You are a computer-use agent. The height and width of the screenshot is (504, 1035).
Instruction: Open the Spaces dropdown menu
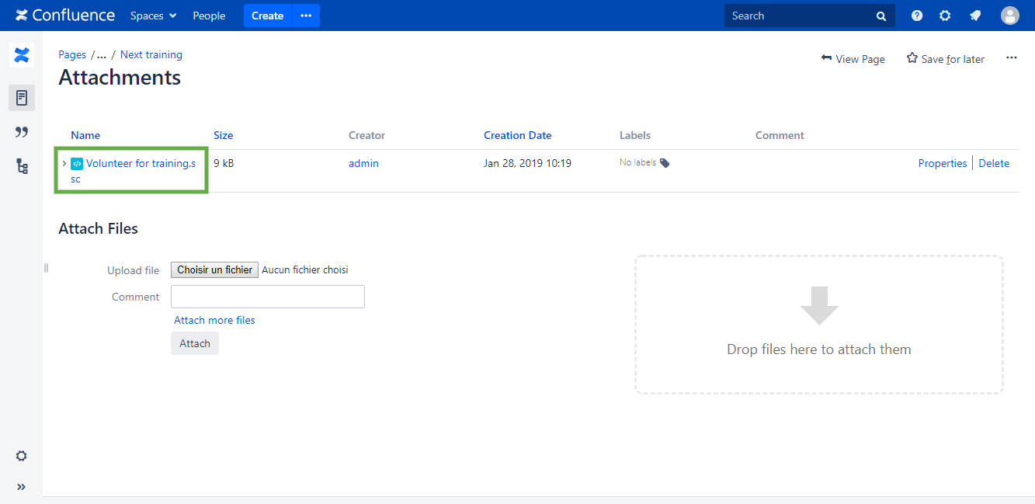(x=153, y=16)
